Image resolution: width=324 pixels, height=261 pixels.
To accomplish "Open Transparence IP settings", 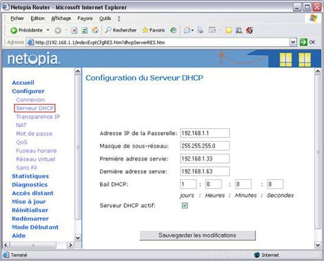I will tap(38, 116).
